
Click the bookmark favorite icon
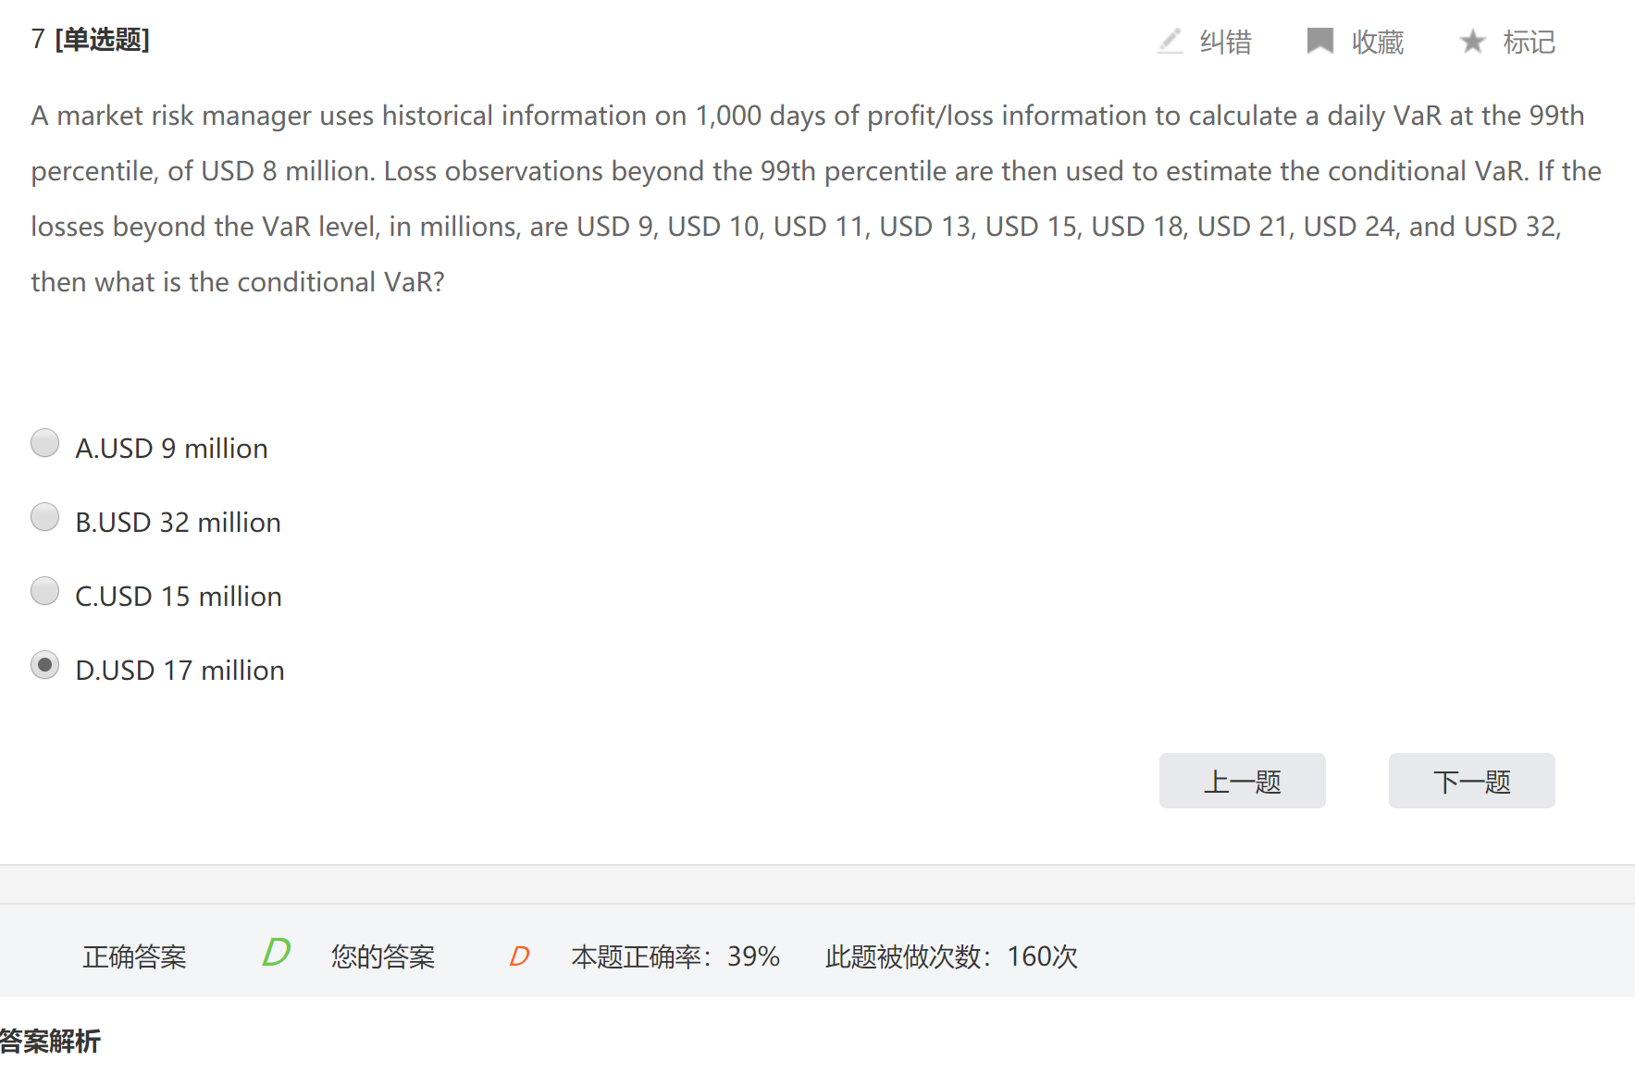pos(1319,42)
